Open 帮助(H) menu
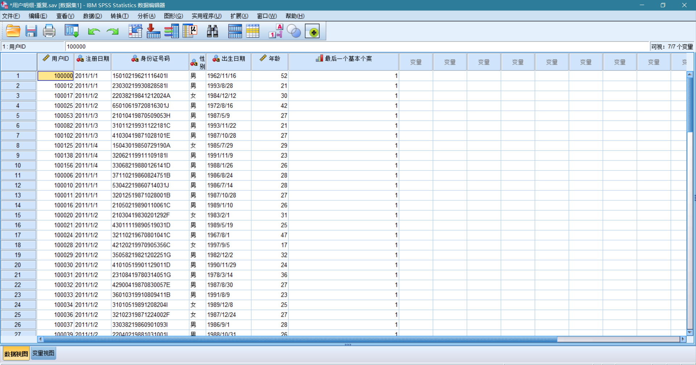 (x=295, y=16)
